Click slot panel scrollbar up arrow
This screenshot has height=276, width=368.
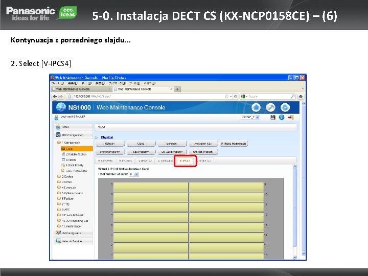[295, 166]
